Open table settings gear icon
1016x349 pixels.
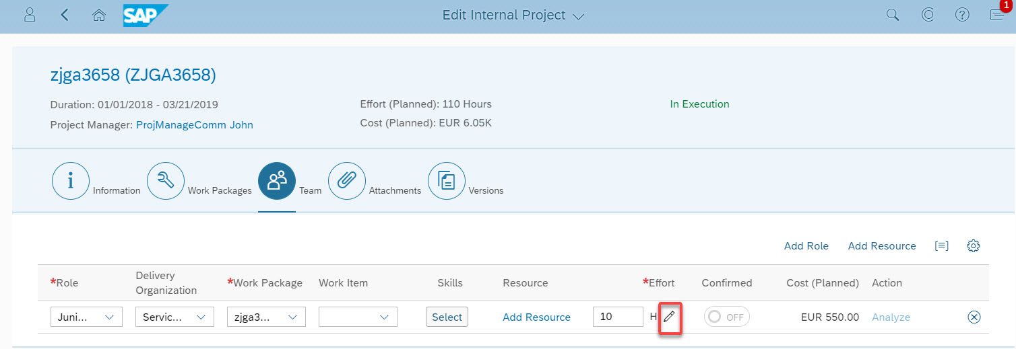(973, 246)
